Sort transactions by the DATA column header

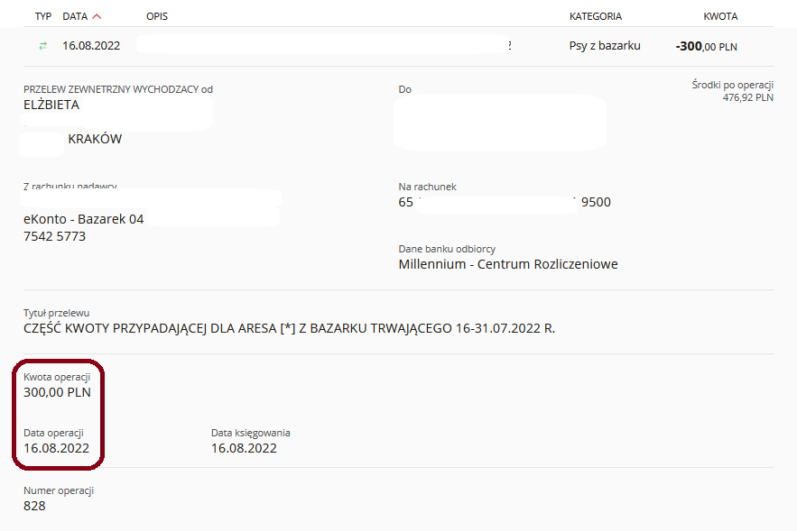coord(75,17)
